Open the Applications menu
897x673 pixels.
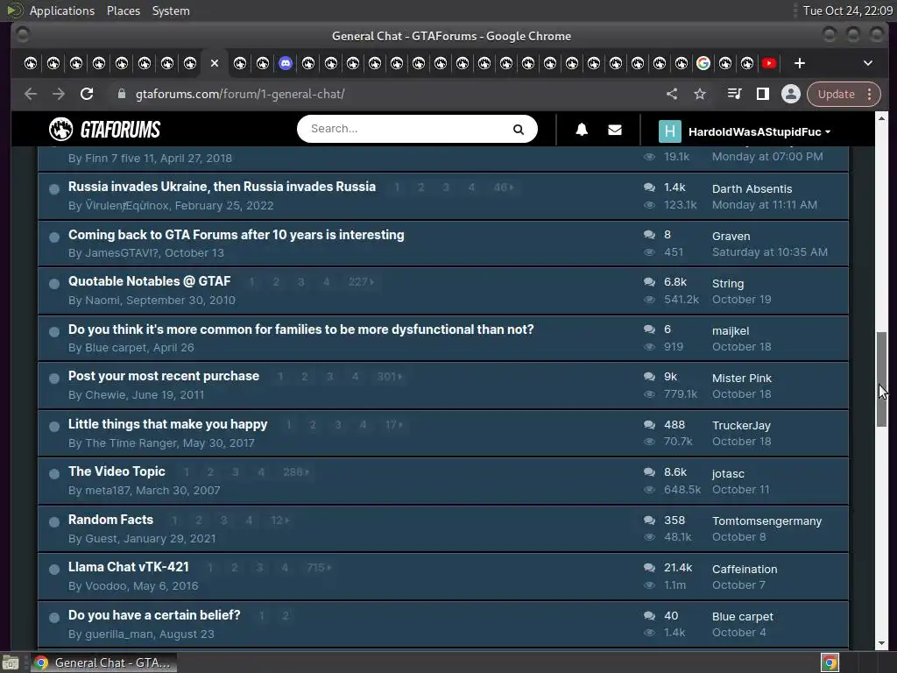(x=62, y=11)
